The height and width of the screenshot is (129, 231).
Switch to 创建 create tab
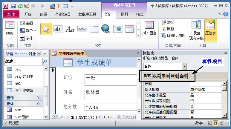coord(43,14)
